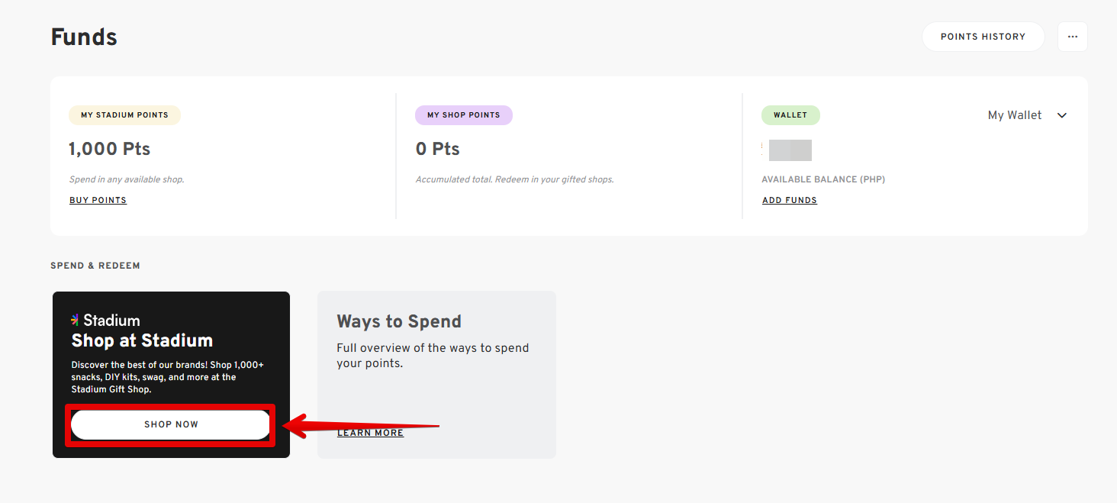
Task: Click the green Wallet badge
Action: click(790, 115)
